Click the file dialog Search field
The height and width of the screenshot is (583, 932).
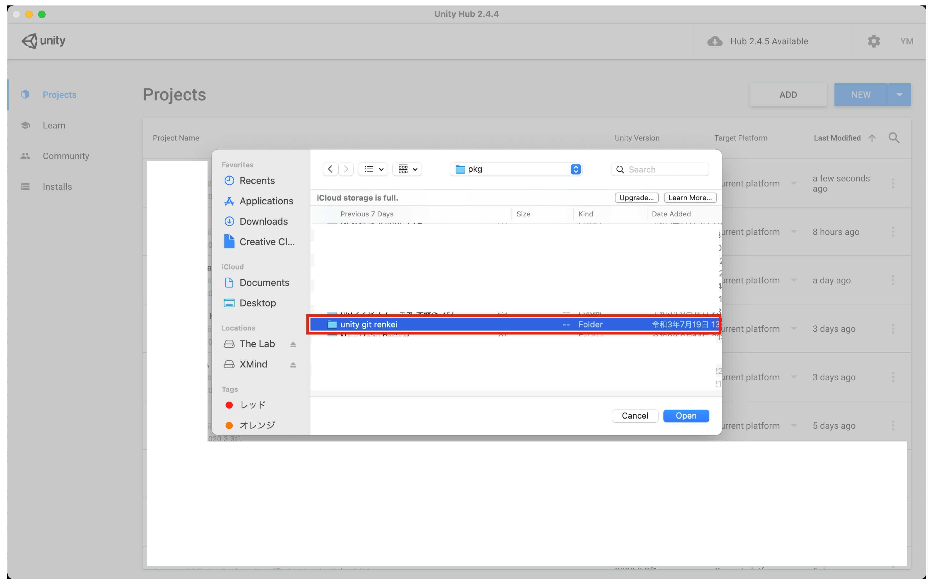tap(665, 170)
